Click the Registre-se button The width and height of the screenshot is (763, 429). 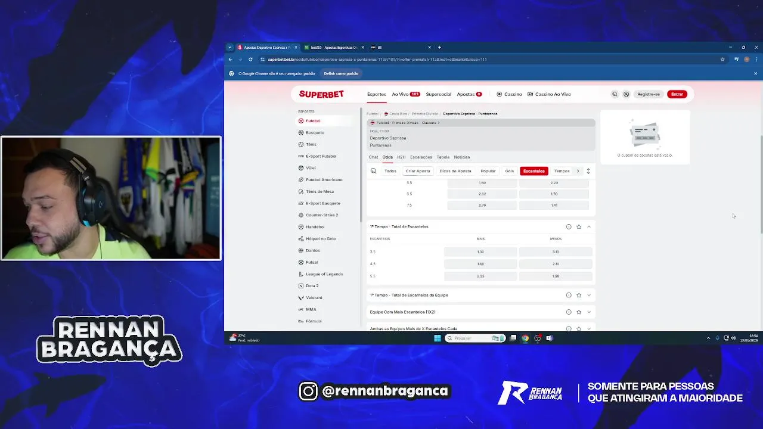point(649,94)
